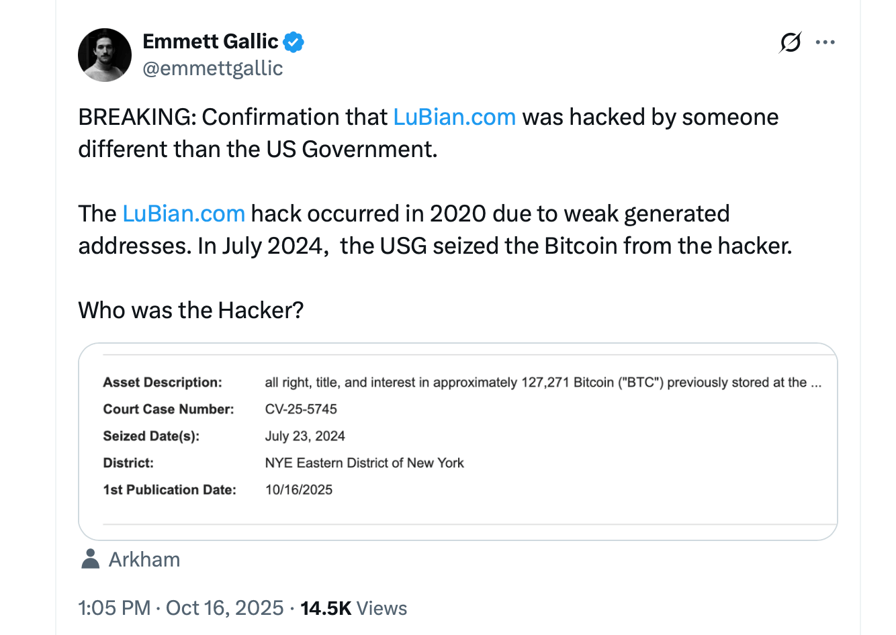This screenshot has width=896, height=635.
Task: Click the court case number CV-25-5745
Action: [301, 409]
